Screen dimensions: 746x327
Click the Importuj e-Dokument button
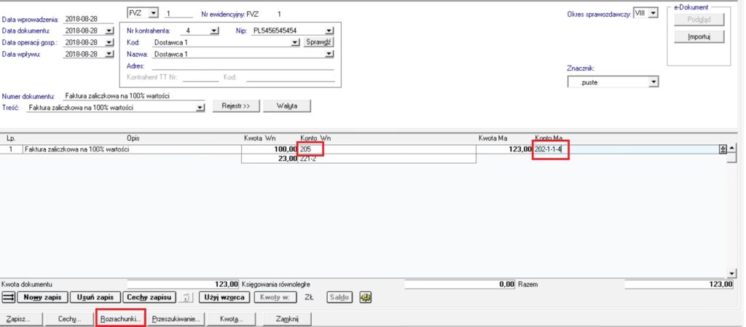click(x=699, y=36)
